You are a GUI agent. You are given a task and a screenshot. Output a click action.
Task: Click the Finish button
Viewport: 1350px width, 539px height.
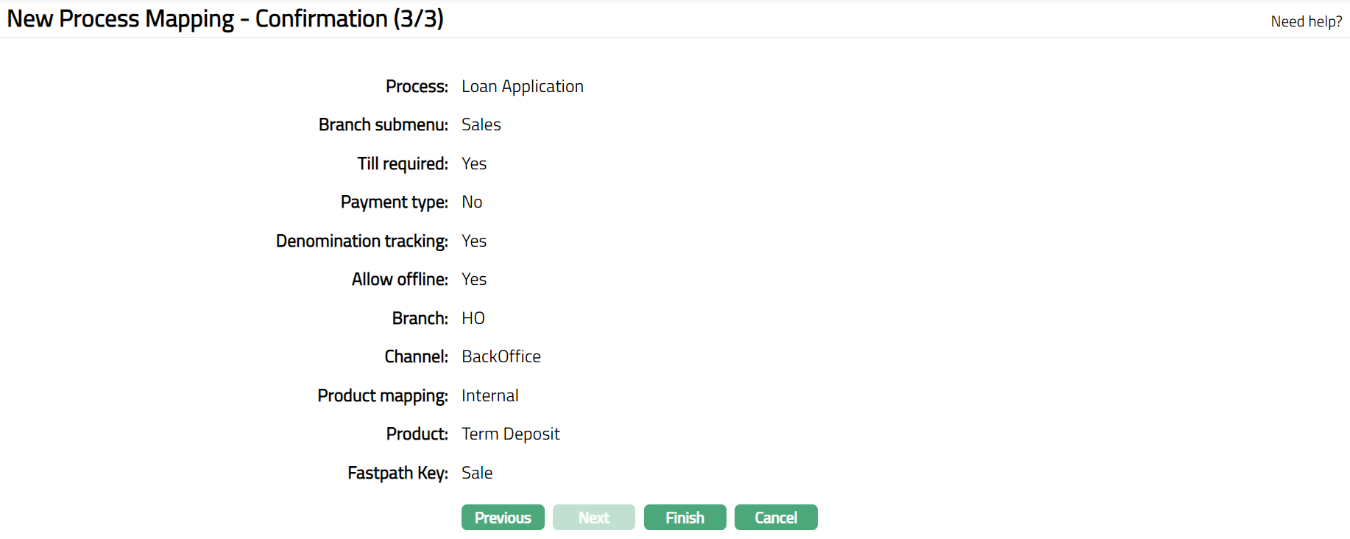coord(685,518)
